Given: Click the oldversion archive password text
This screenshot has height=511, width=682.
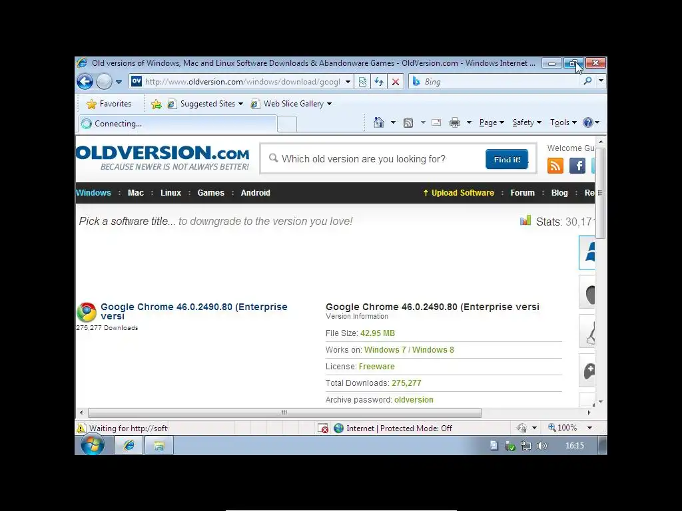Looking at the screenshot, I should [x=414, y=400].
